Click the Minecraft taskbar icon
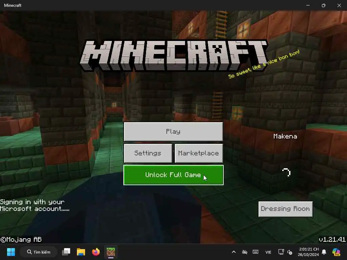 point(111,252)
